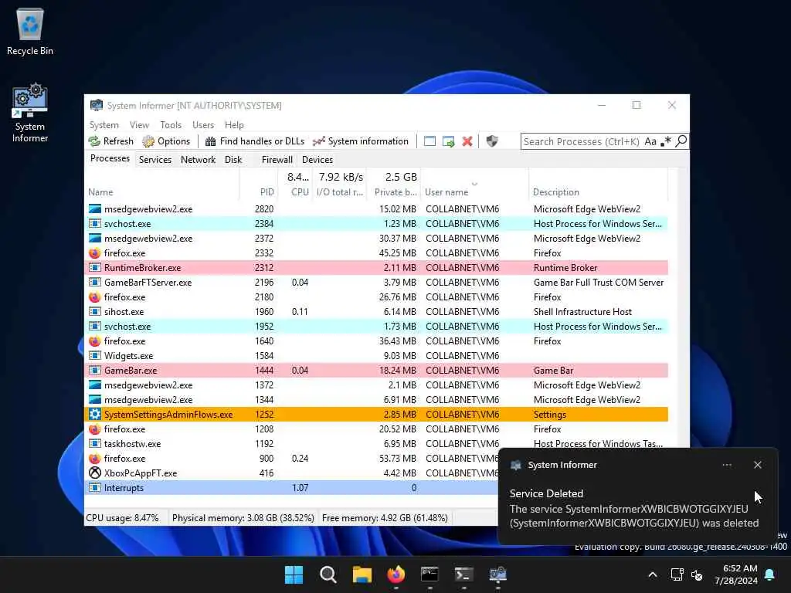Switch to the Network tab
Viewport: 791px width, 593px height.
[199, 159]
